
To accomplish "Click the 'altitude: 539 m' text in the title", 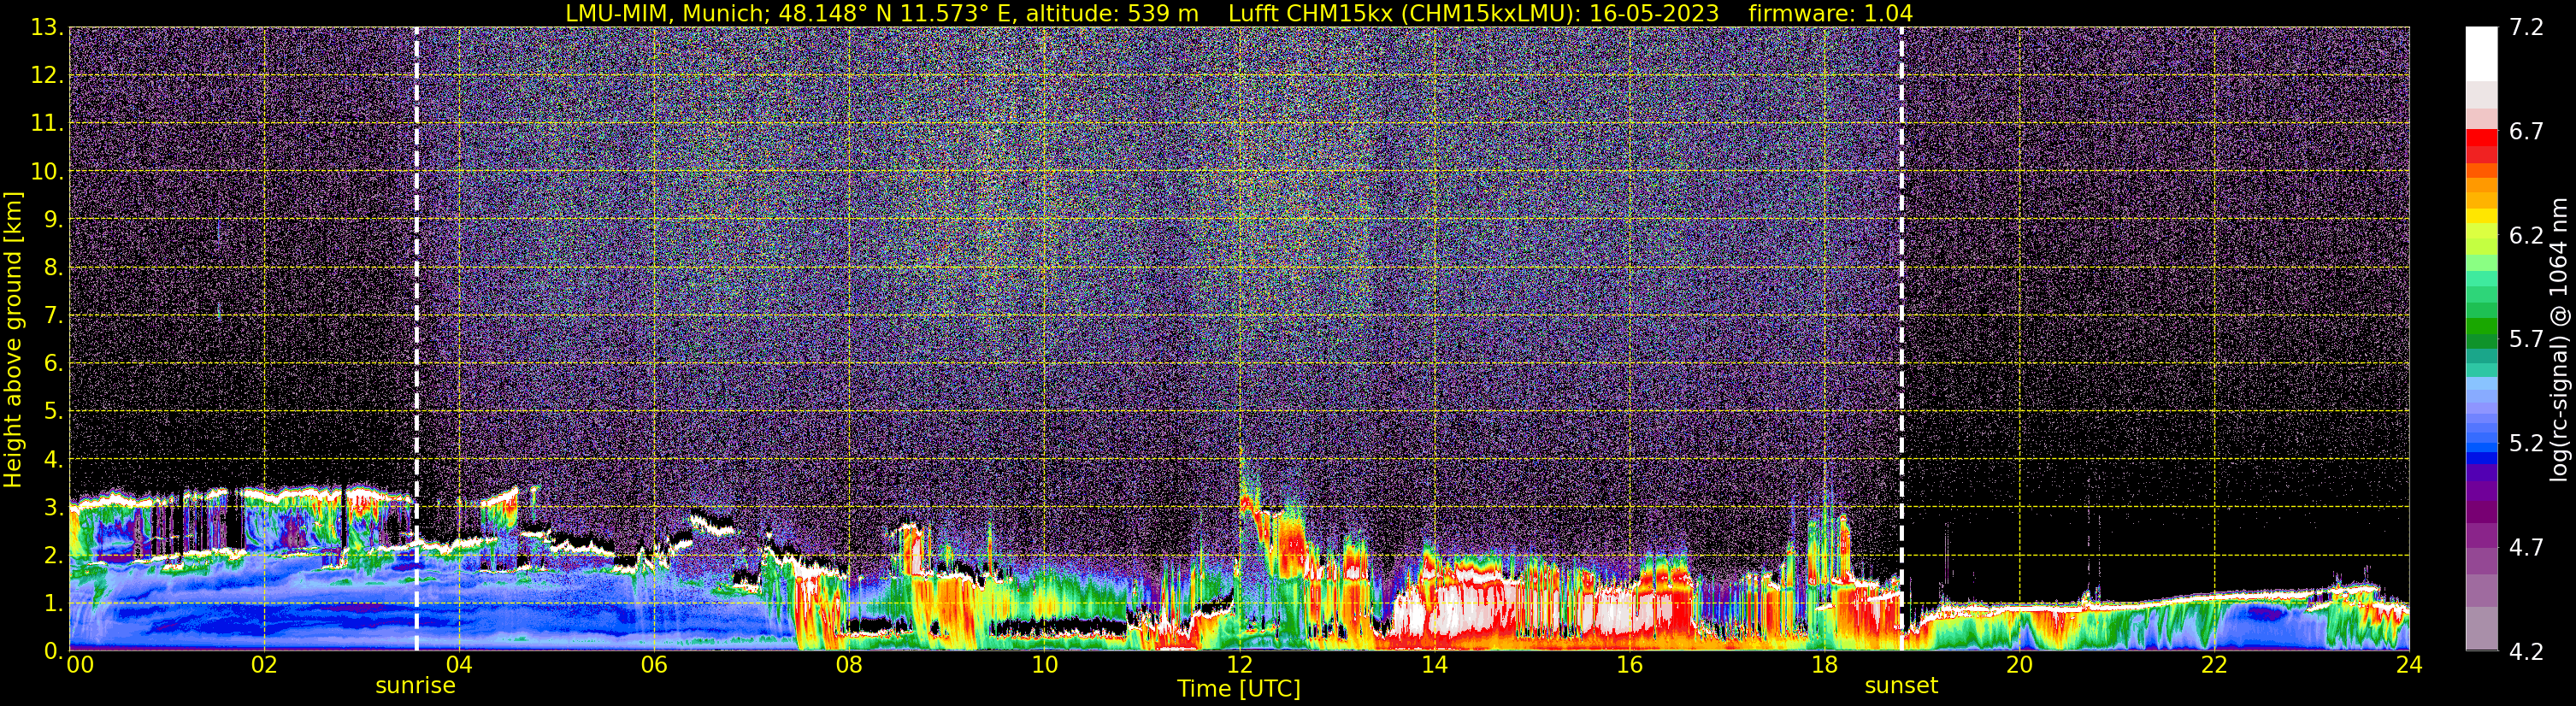I will [x=1112, y=14].
